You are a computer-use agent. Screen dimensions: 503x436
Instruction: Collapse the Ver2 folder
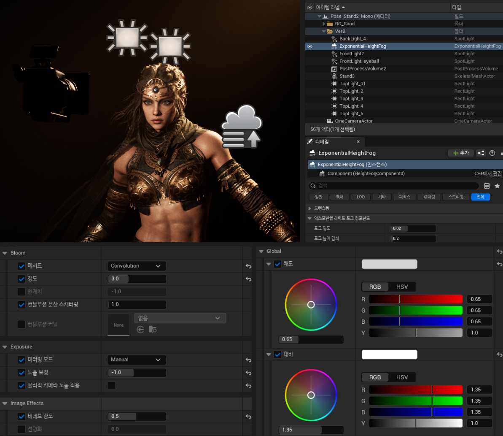click(324, 32)
